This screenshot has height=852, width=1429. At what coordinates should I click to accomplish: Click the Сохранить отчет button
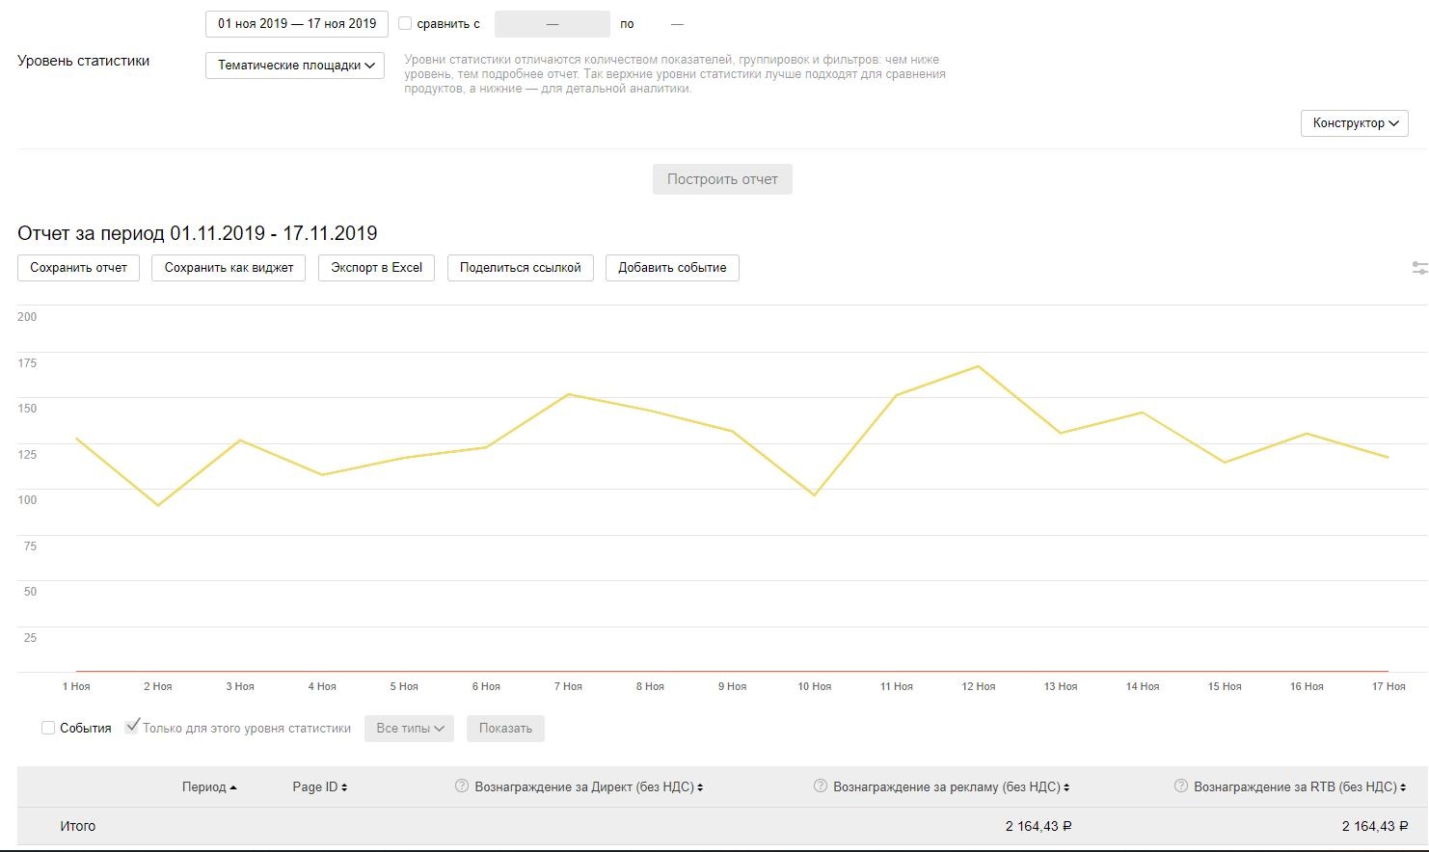[x=78, y=268]
